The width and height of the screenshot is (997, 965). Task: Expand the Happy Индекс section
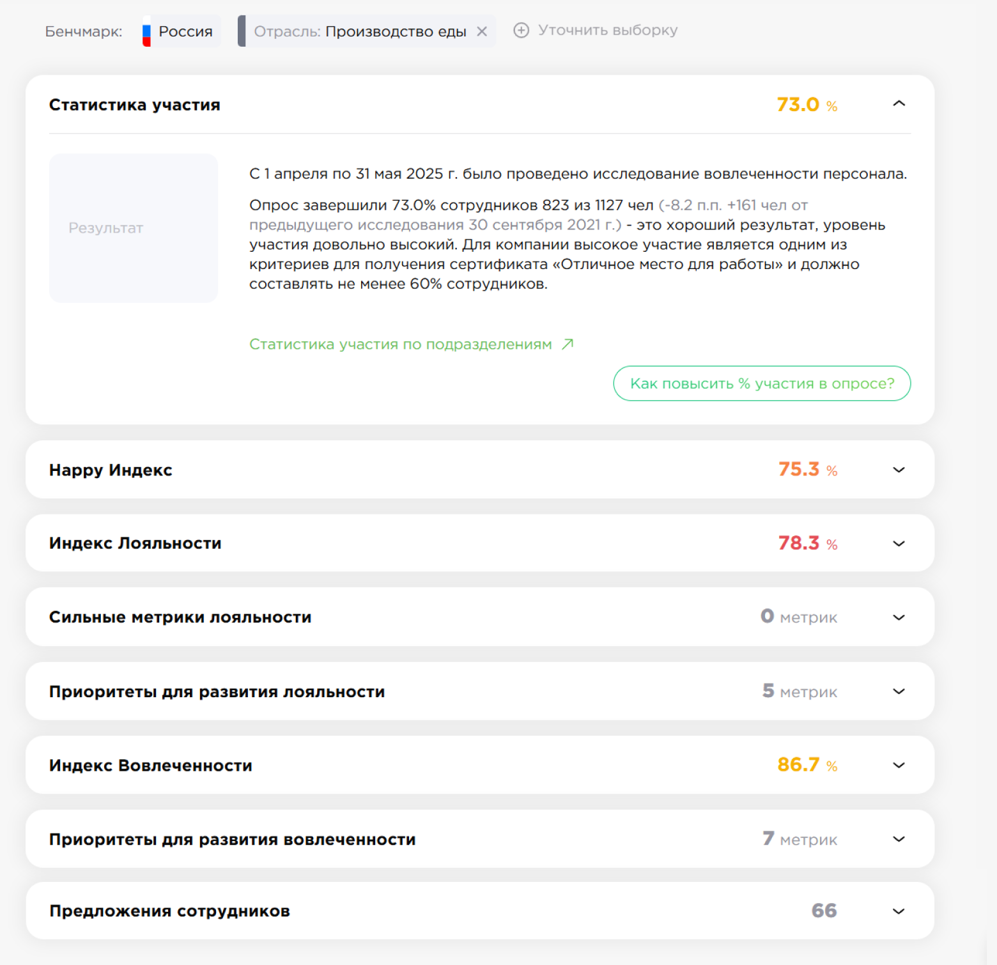[899, 470]
